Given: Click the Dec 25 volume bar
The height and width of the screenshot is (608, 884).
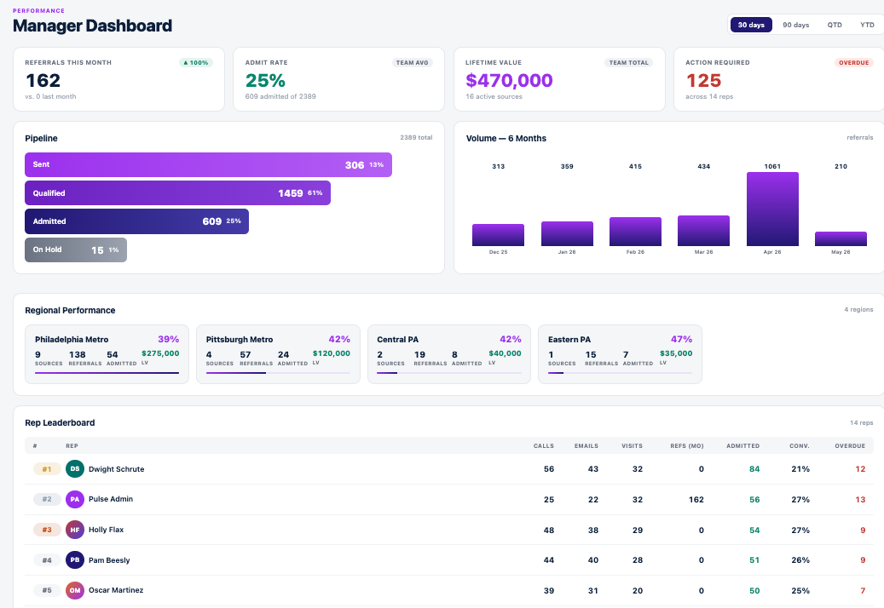Looking at the screenshot, I should click(499, 235).
